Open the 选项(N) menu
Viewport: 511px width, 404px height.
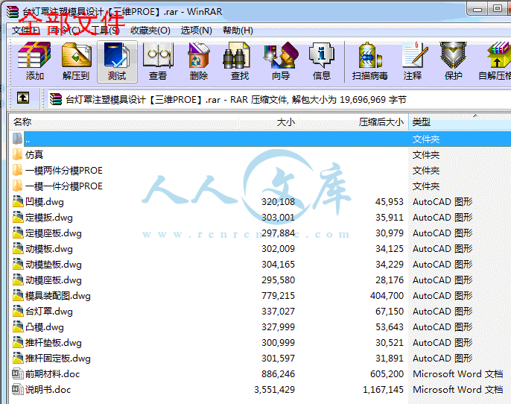click(x=196, y=31)
